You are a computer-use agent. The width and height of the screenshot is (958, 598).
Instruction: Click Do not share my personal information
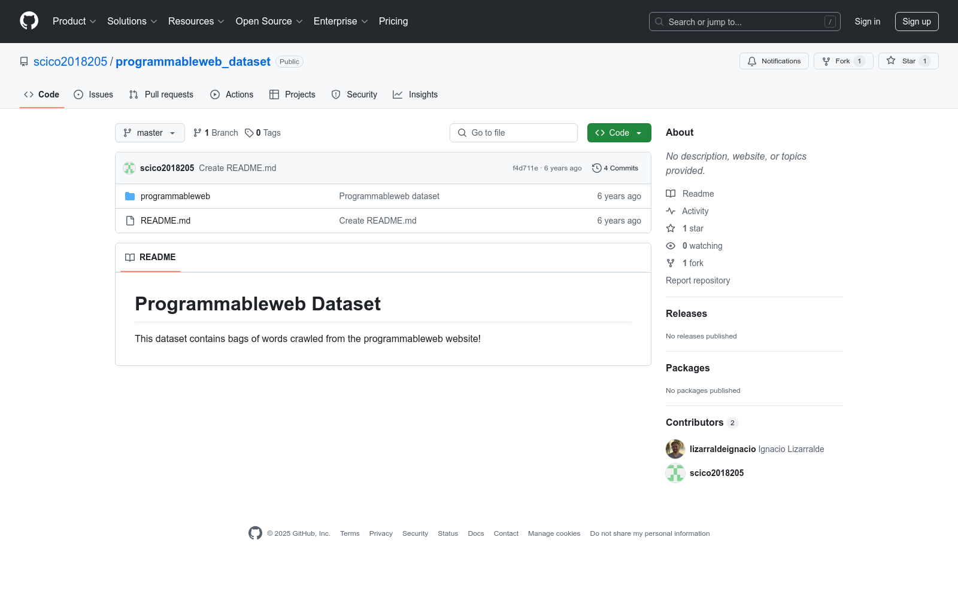(650, 533)
